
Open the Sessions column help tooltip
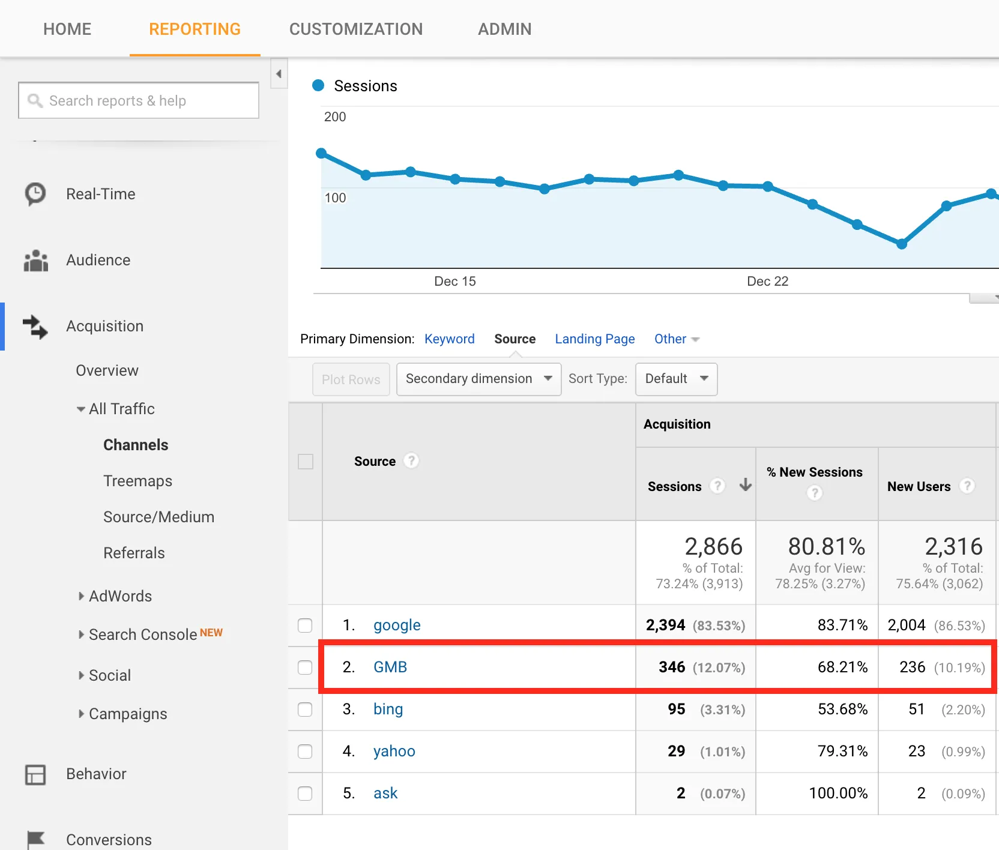point(718,487)
